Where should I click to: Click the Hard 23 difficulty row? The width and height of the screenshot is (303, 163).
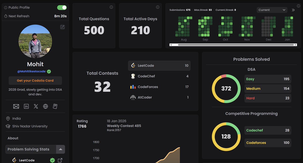click(268, 98)
